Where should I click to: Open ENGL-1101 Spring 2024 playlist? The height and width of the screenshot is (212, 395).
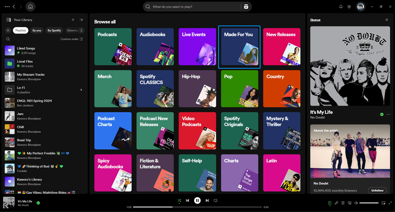(45, 103)
